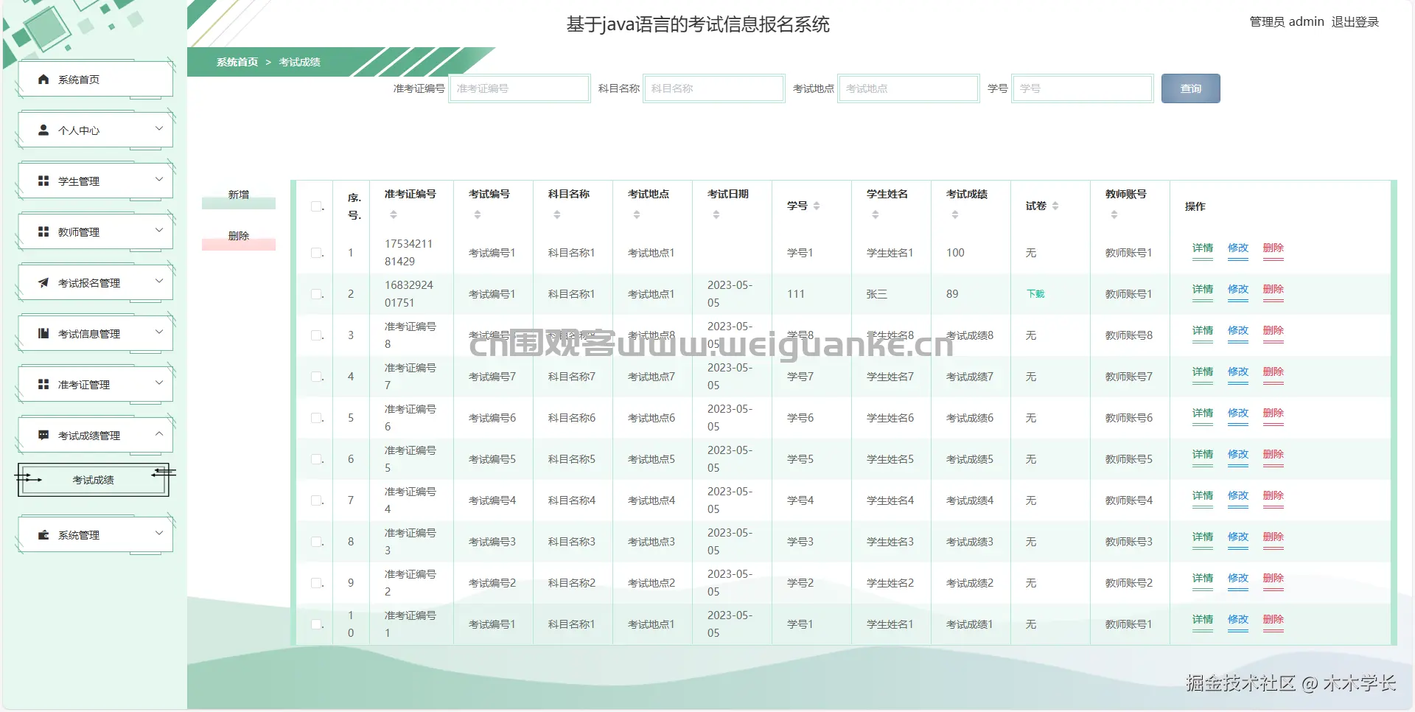Sort by 准考证编号 column arrows

pyautogui.click(x=394, y=214)
